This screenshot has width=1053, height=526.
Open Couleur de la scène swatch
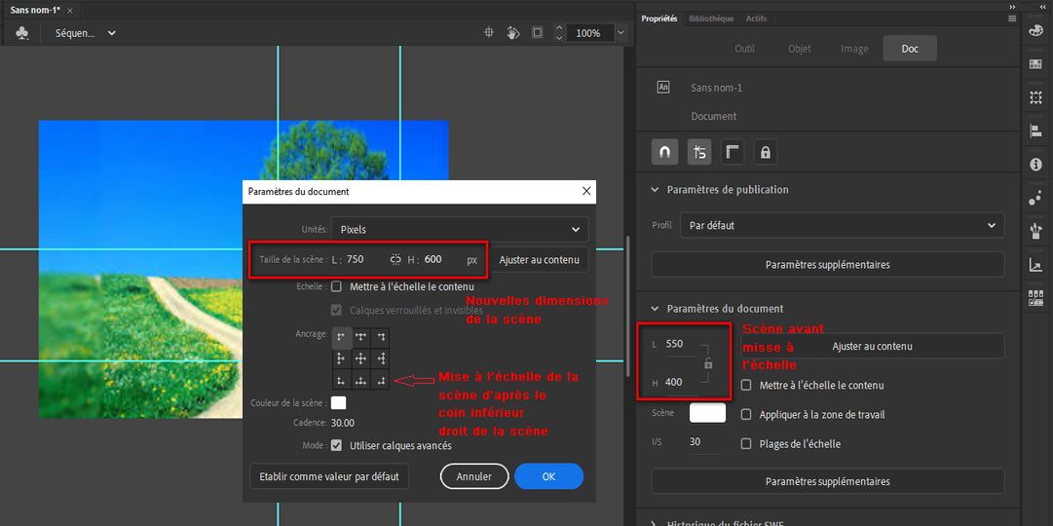click(338, 403)
